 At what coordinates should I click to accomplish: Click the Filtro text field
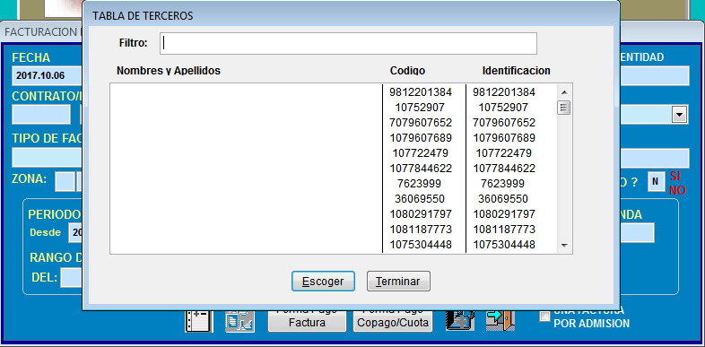point(348,43)
